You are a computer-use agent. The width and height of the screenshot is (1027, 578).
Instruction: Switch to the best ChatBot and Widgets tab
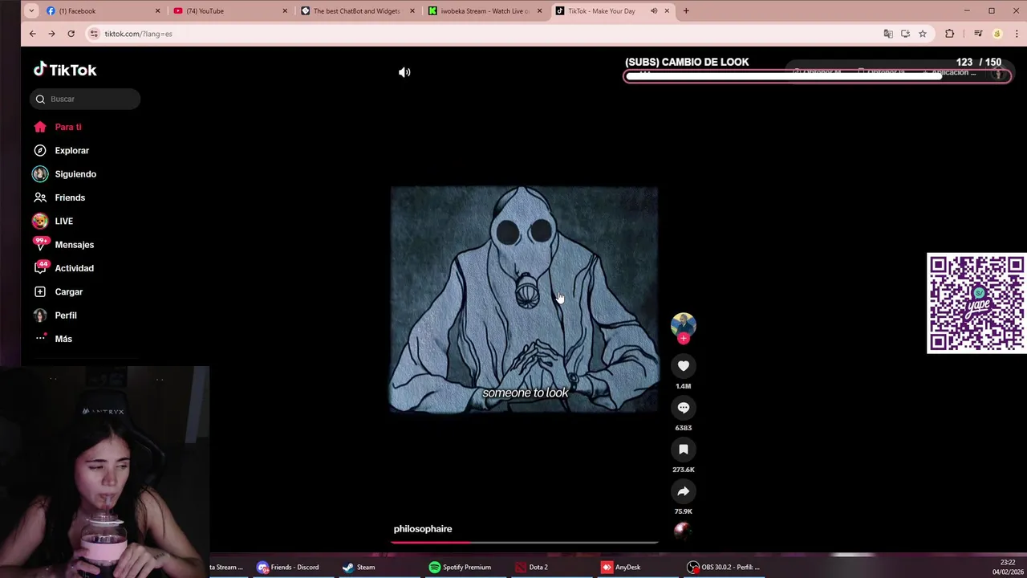pyautogui.click(x=357, y=11)
